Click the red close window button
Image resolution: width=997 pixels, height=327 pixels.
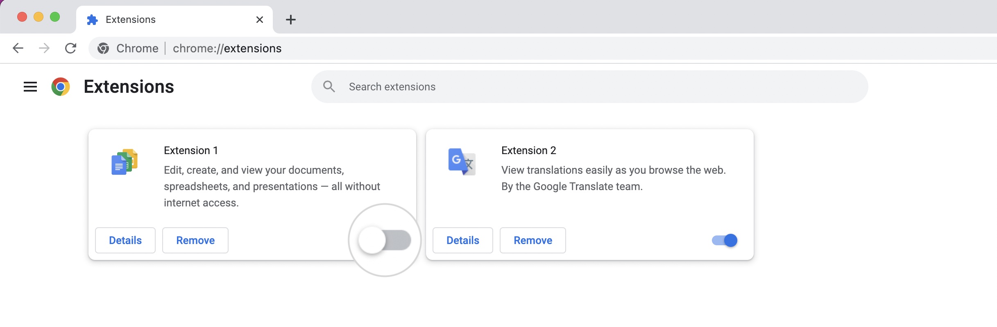pos(22,17)
